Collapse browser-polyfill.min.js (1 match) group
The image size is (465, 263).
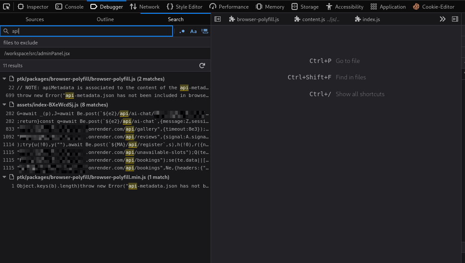tap(4, 177)
